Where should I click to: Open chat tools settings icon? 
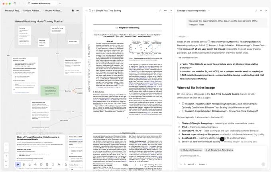coord(185,164)
